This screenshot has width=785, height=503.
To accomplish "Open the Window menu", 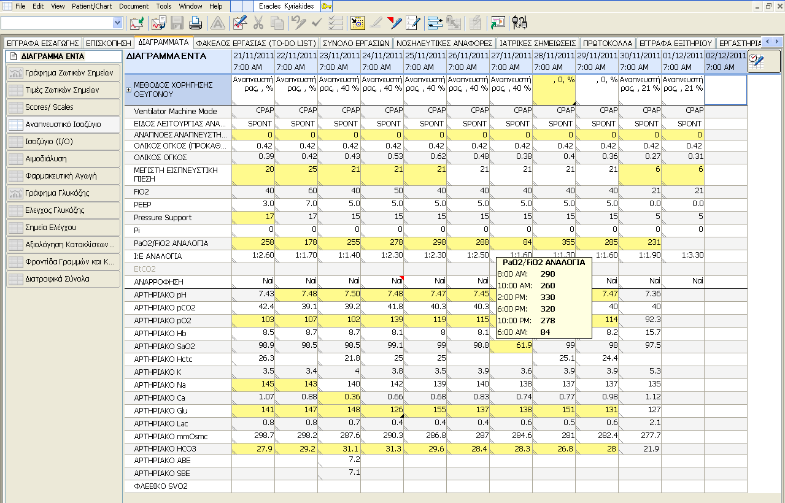I will 191,6.
